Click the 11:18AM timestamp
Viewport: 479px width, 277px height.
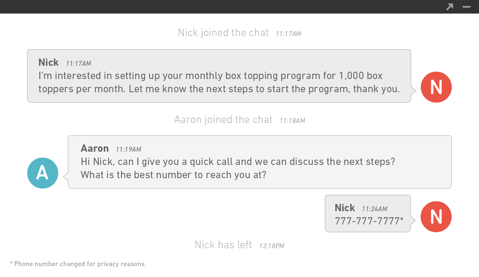[292, 121]
